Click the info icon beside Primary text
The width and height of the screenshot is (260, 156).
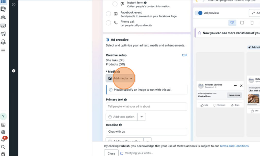(x=125, y=100)
